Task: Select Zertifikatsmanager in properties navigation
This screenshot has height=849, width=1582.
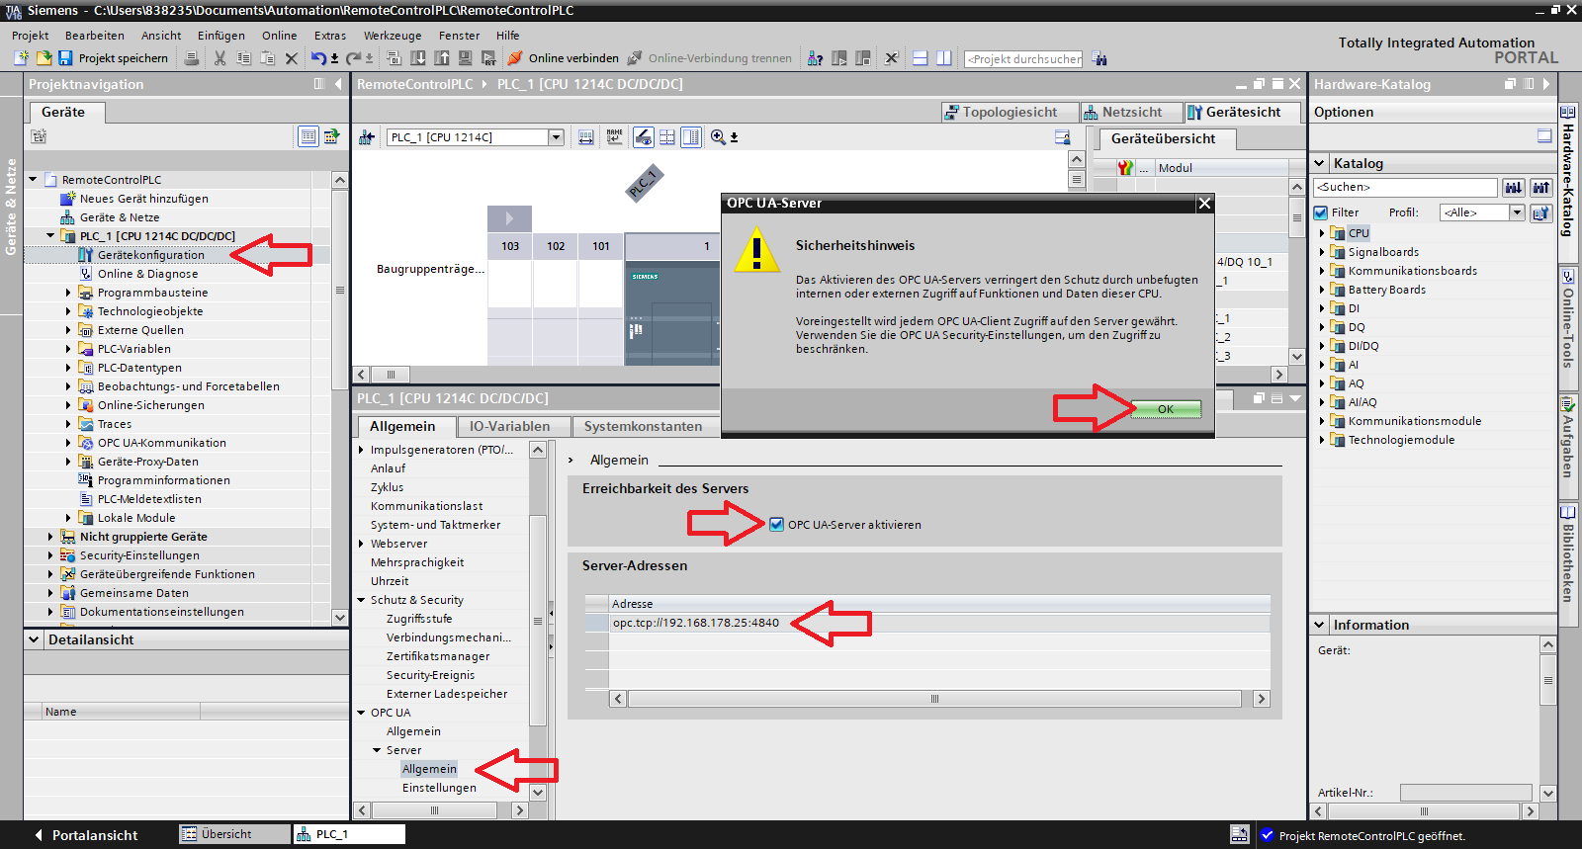Action: pyautogui.click(x=438, y=656)
